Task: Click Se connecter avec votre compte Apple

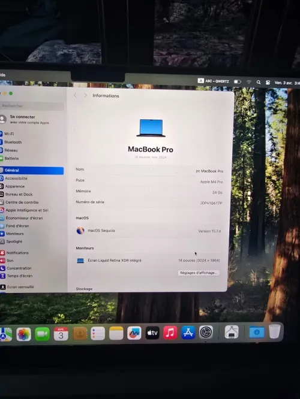Action: pyautogui.click(x=25, y=119)
